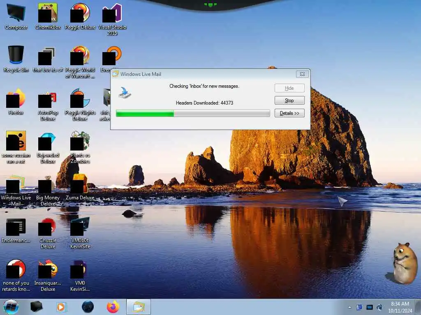Select the ChomikBox desktop shortcut
Viewport: 421px width, 315px height.
click(48, 16)
